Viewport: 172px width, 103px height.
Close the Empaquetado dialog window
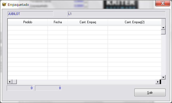163,3
